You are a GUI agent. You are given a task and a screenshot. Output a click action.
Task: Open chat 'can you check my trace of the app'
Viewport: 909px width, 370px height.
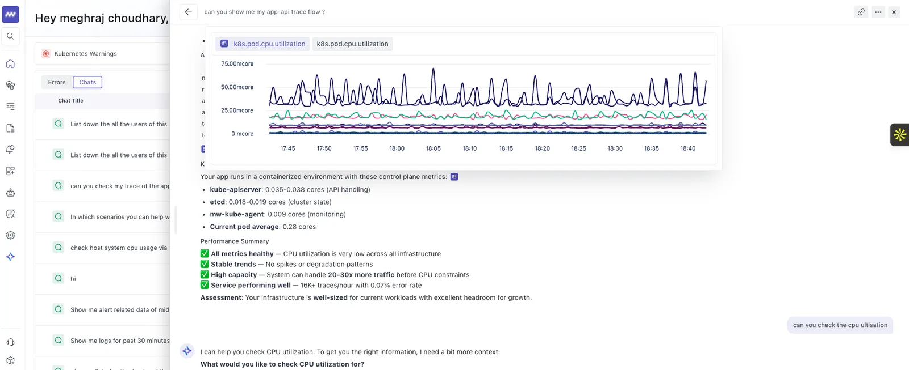click(x=102, y=186)
